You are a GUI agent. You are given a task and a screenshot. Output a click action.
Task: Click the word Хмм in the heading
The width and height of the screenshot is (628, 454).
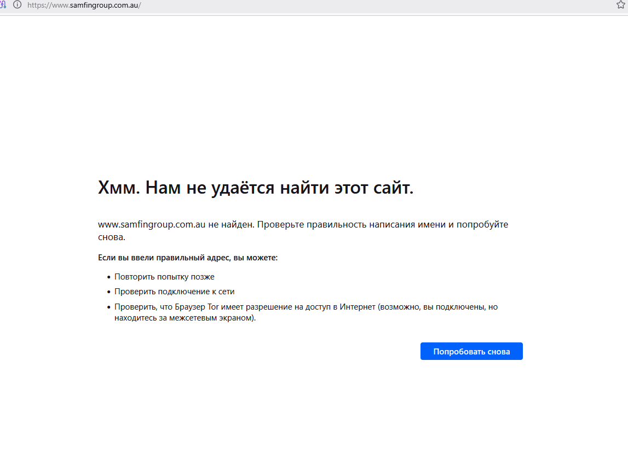[119, 188]
